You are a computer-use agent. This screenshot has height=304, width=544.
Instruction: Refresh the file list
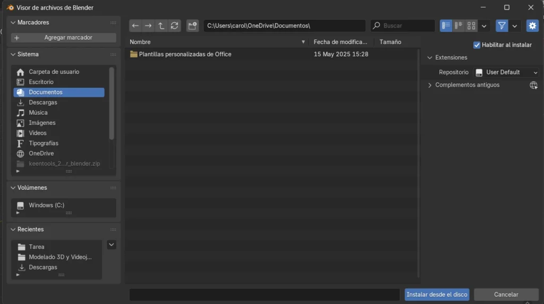point(174,26)
